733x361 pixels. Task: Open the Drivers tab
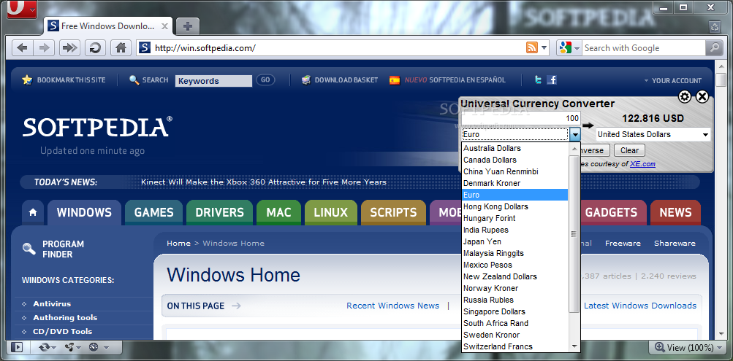[219, 213]
